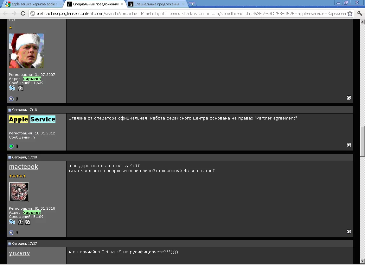Image resolution: width=365 pixels, height=265 pixels.
Task: Focus the webcache address bar
Action: [191, 14]
